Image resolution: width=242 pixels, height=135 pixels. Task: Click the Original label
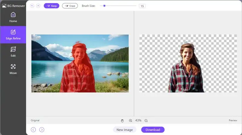pos(35,121)
